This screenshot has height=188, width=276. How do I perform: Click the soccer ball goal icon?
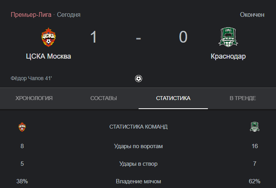point(139,78)
